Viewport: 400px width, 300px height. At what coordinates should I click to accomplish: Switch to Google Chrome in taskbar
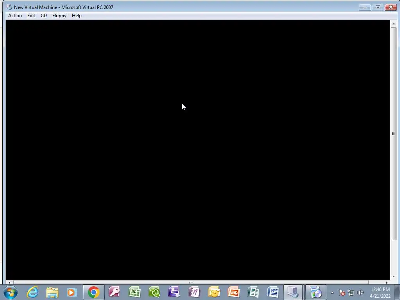(94, 292)
